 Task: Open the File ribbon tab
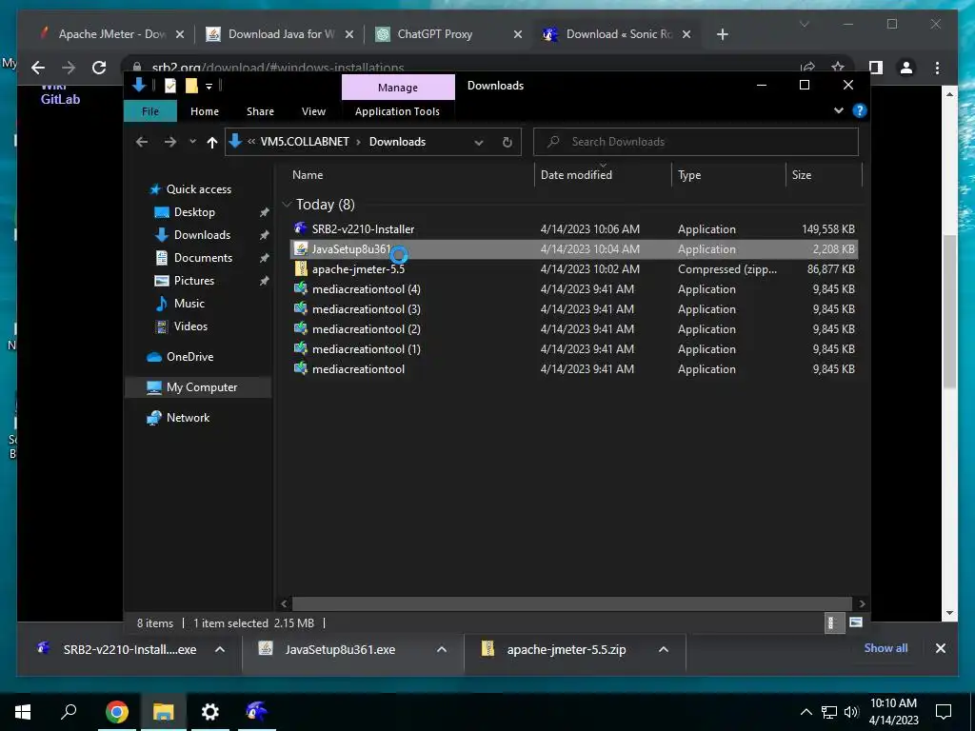(149, 111)
